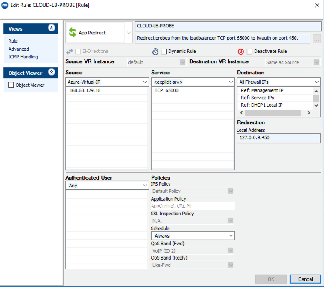Open the QoS Band (Fwd) dropdown

[230, 251]
